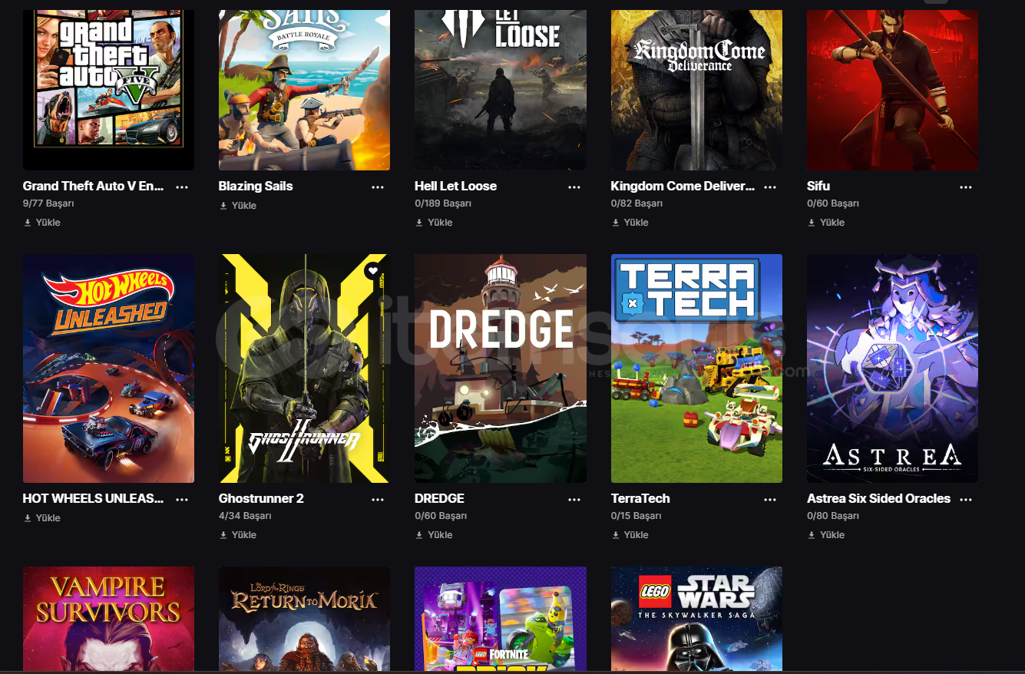This screenshot has height=674, width=1025.
Task: Open the three-dot menu for Hell Let Loose
Action: tap(574, 187)
